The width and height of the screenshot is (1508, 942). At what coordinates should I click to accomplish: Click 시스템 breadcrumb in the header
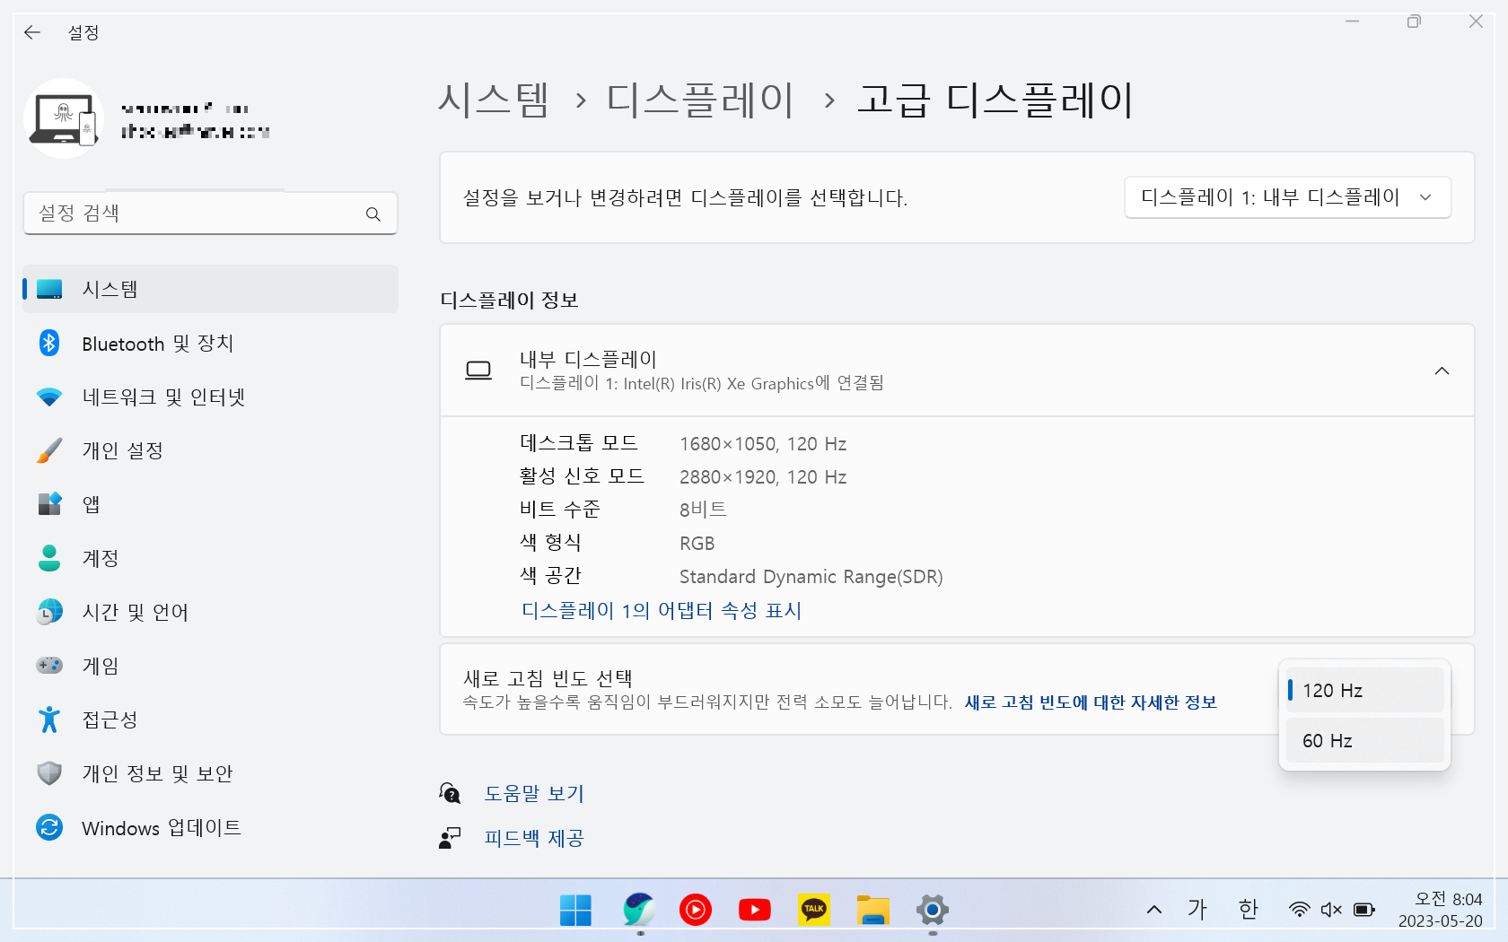click(x=493, y=100)
